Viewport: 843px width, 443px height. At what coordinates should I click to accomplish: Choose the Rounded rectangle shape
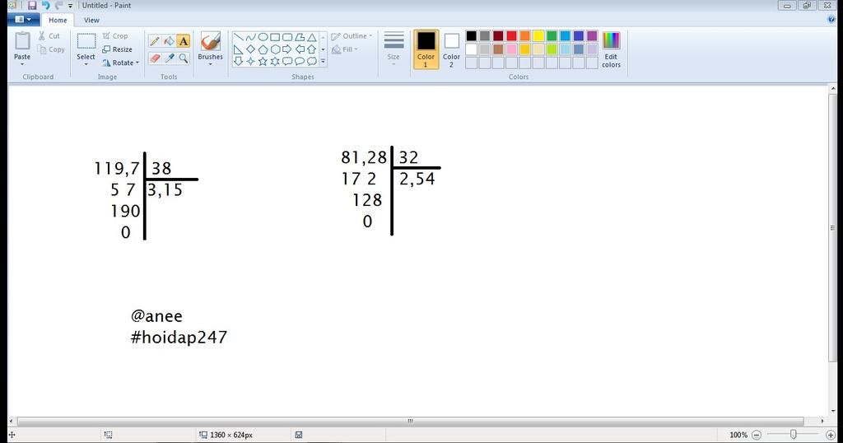coord(287,37)
